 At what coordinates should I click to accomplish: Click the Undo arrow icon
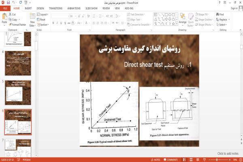(14, 2)
